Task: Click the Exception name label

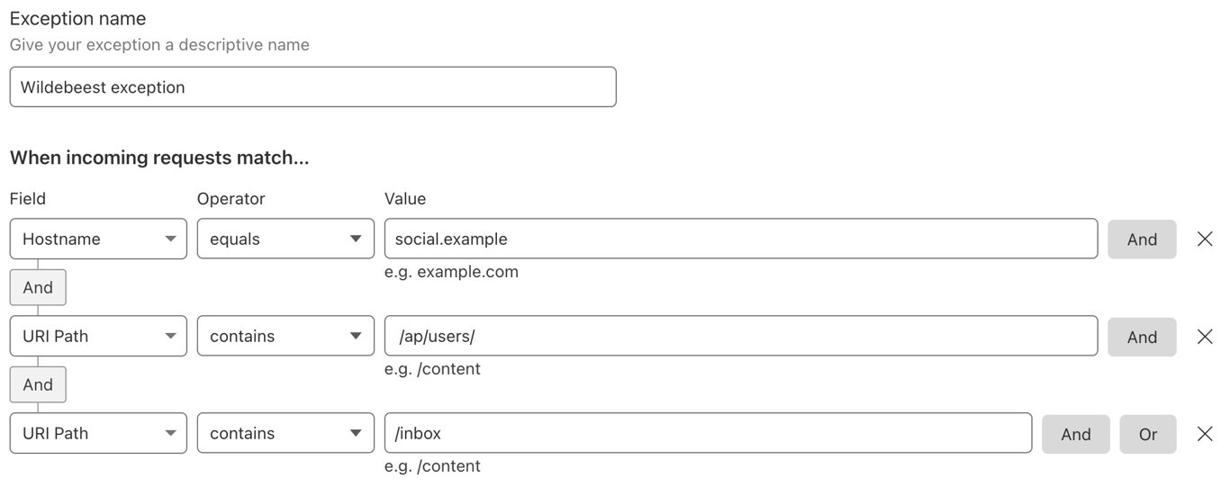Action: 77,18
